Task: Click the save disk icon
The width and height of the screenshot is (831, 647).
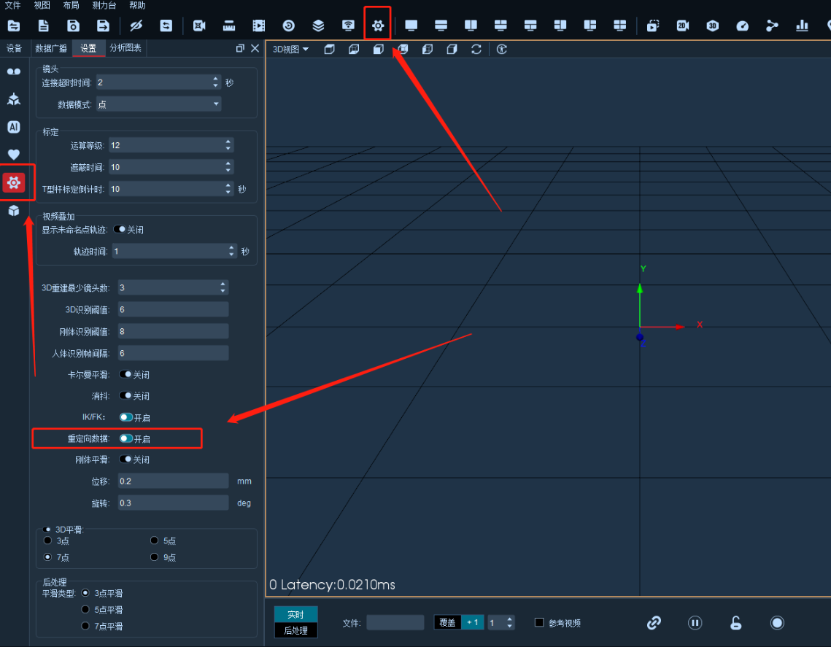Action: pos(73,26)
